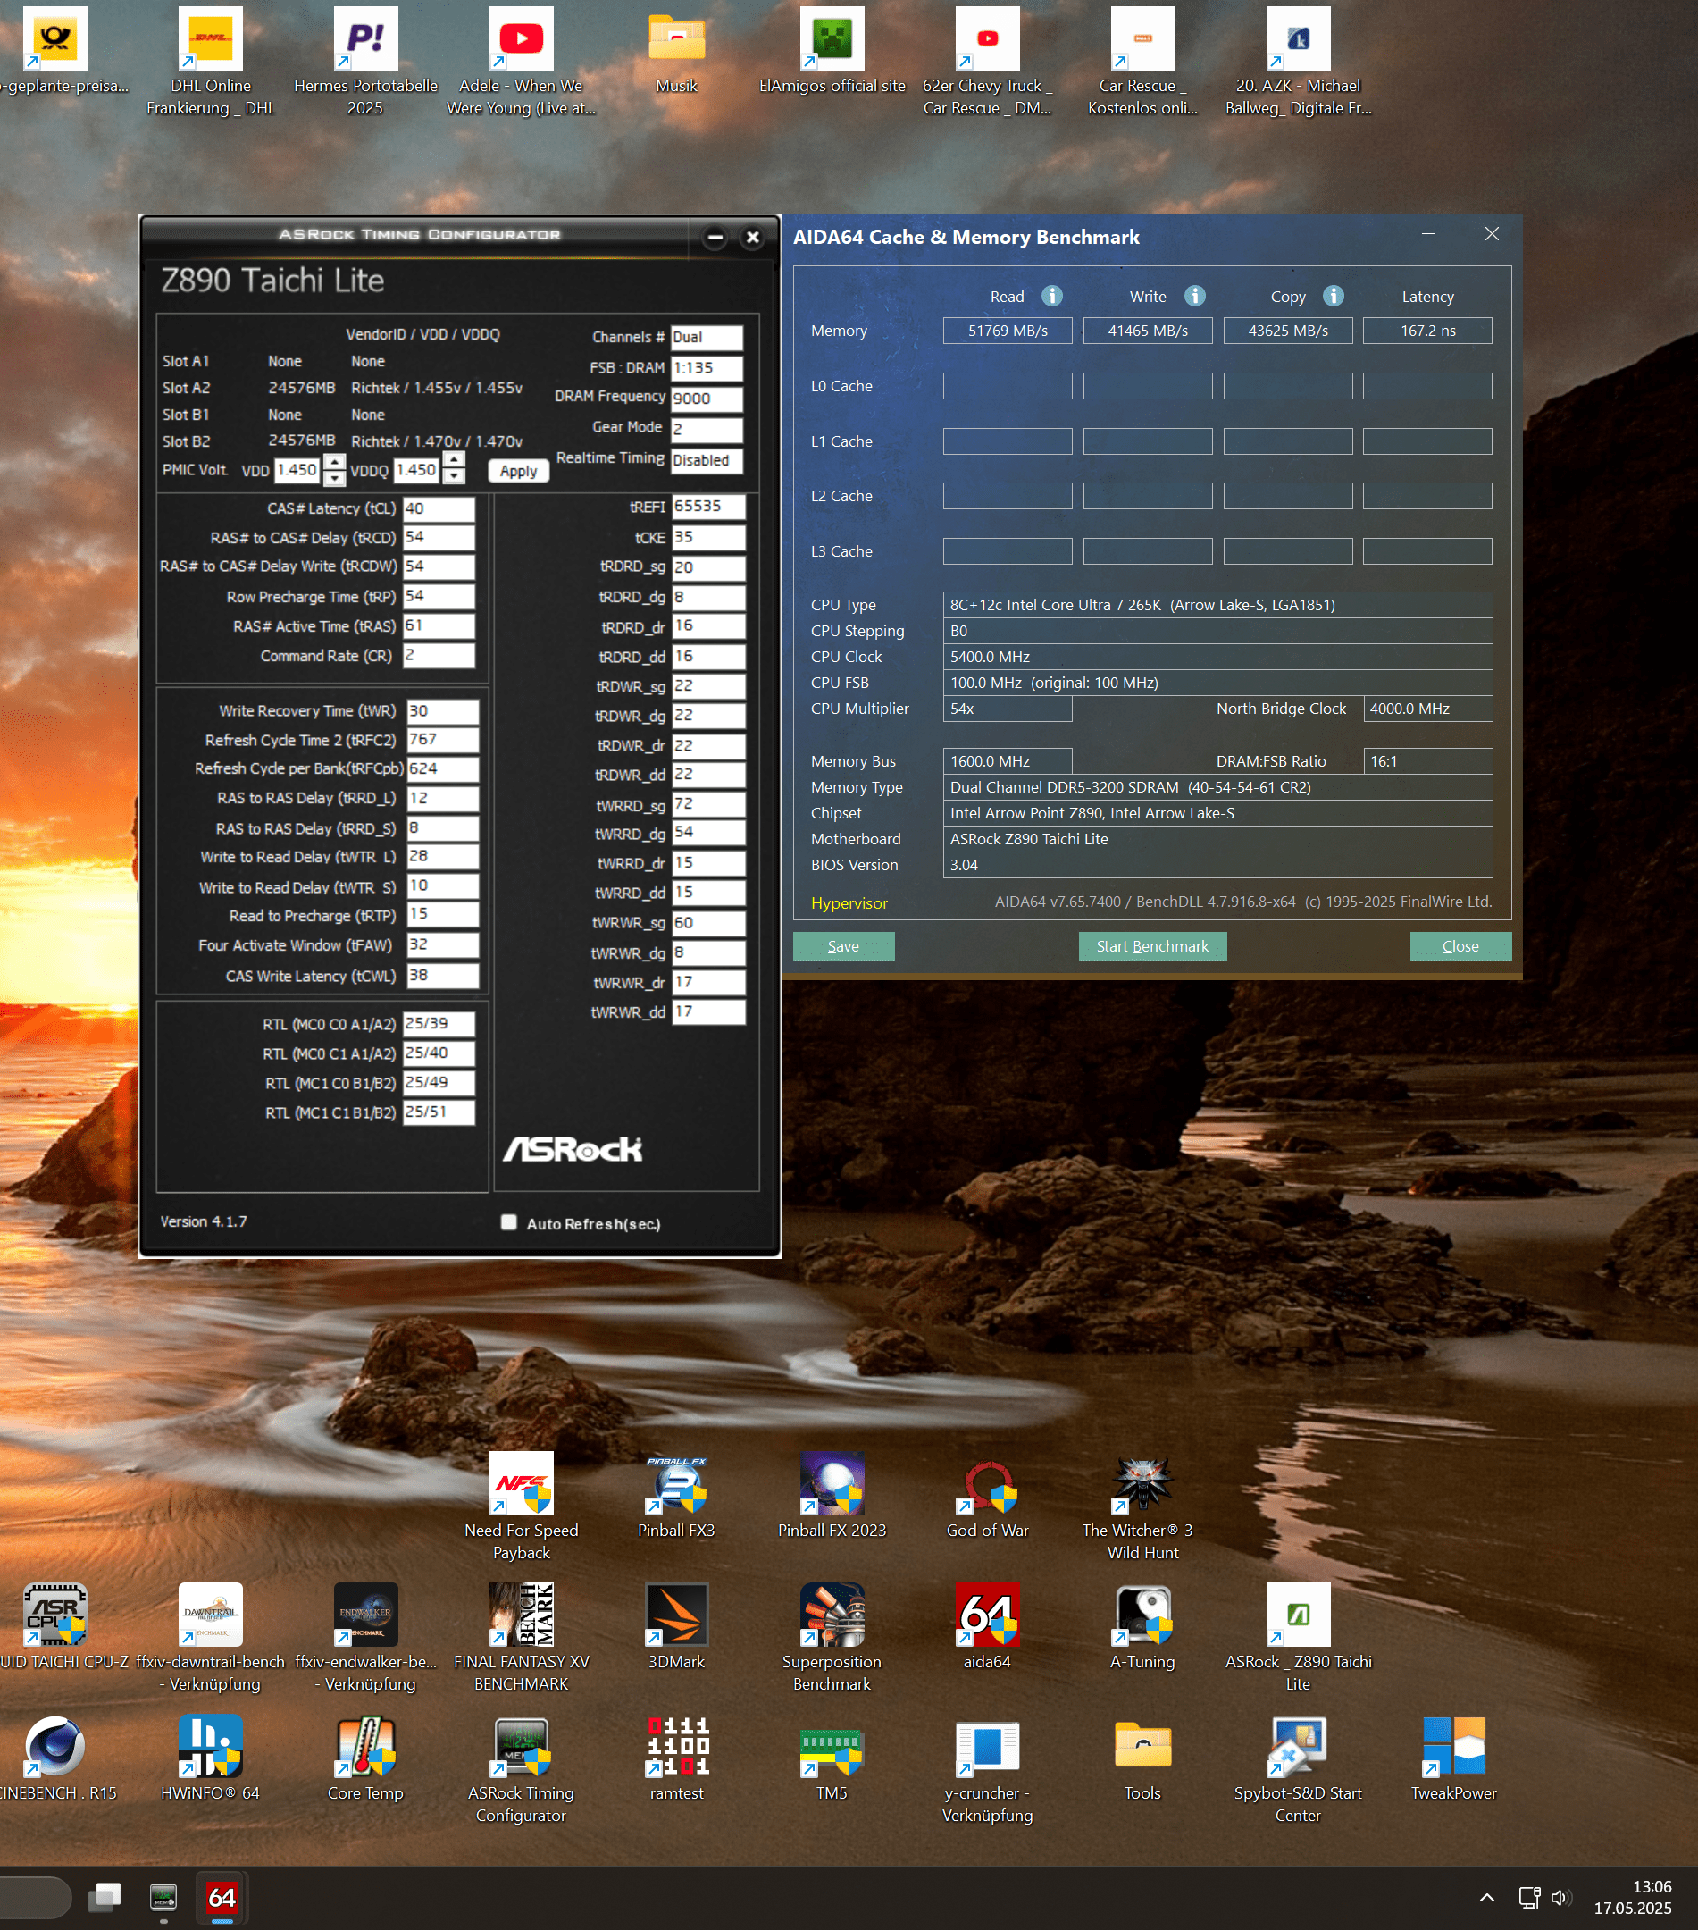Click the AIDA64 taskbar icon
1698x1930 pixels.
(x=222, y=1897)
